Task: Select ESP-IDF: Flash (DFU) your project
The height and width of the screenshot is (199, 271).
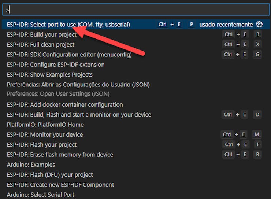Action: (x=50, y=175)
